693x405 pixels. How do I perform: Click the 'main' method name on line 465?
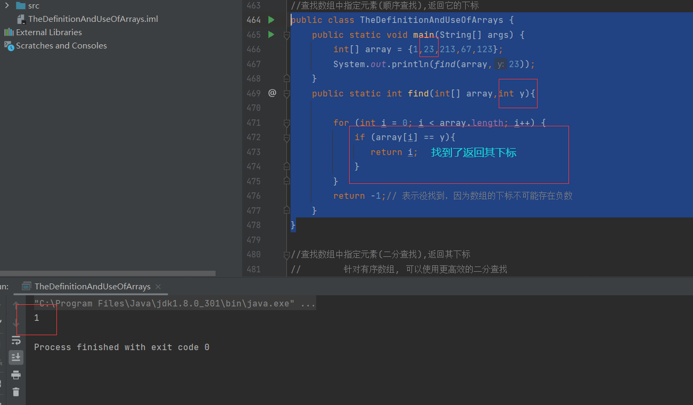(x=424, y=35)
